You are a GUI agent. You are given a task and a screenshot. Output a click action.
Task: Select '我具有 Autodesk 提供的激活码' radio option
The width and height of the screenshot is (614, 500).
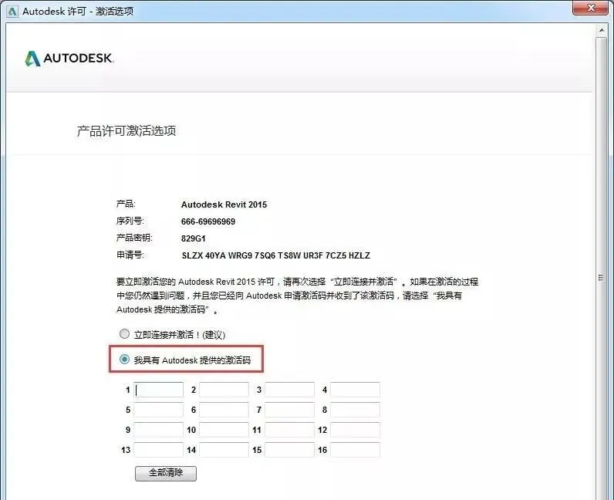pos(124,360)
